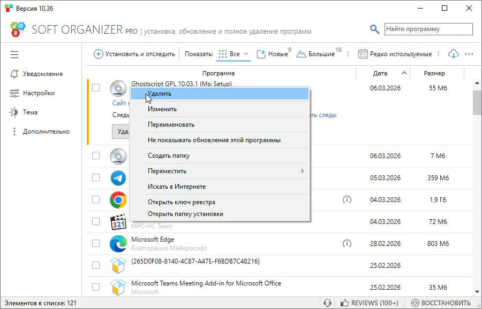
Task: Click the Установить и отследить button
Action: (134, 54)
